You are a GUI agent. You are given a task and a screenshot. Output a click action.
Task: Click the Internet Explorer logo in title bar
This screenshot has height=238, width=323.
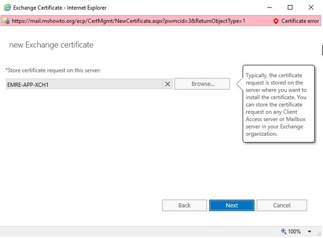click(7, 7)
